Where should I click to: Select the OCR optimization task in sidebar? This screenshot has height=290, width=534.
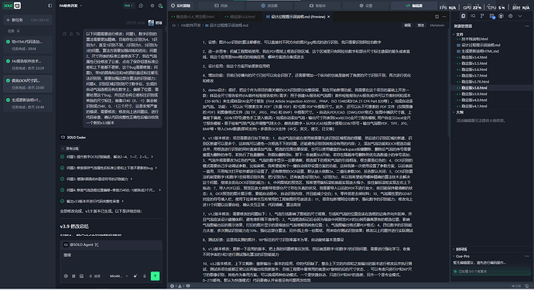pos(28,84)
